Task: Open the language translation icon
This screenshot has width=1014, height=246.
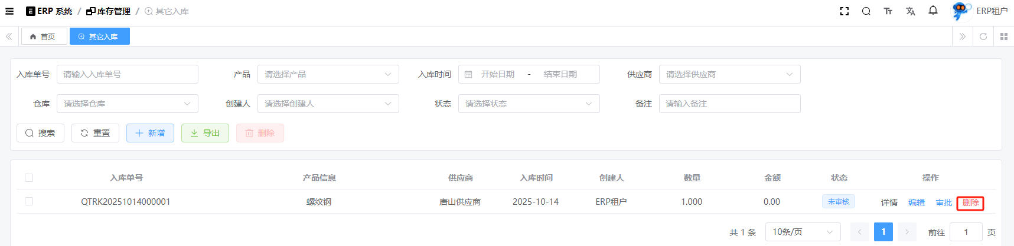Action: (x=910, y=11)
